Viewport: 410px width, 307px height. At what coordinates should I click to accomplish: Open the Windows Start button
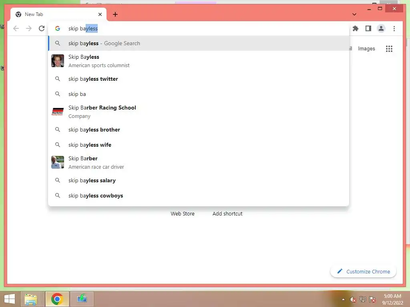coord(10,299)
